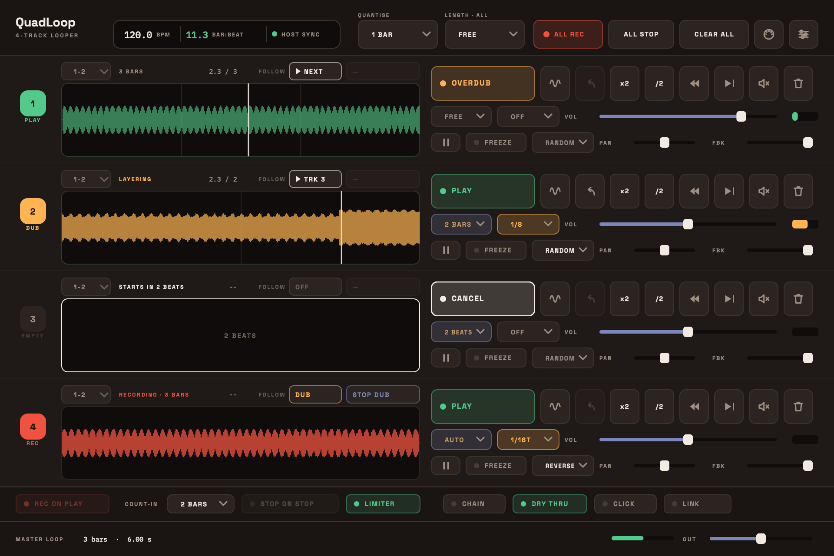Viewport: 834px width, 556px height.
Task: Cancel track 3 pending recording
Action: pos(483,299)
